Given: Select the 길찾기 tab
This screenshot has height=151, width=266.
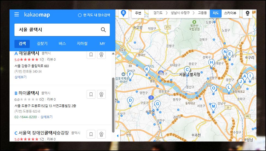Looking at the screenshot, I should tap(42, 44).
